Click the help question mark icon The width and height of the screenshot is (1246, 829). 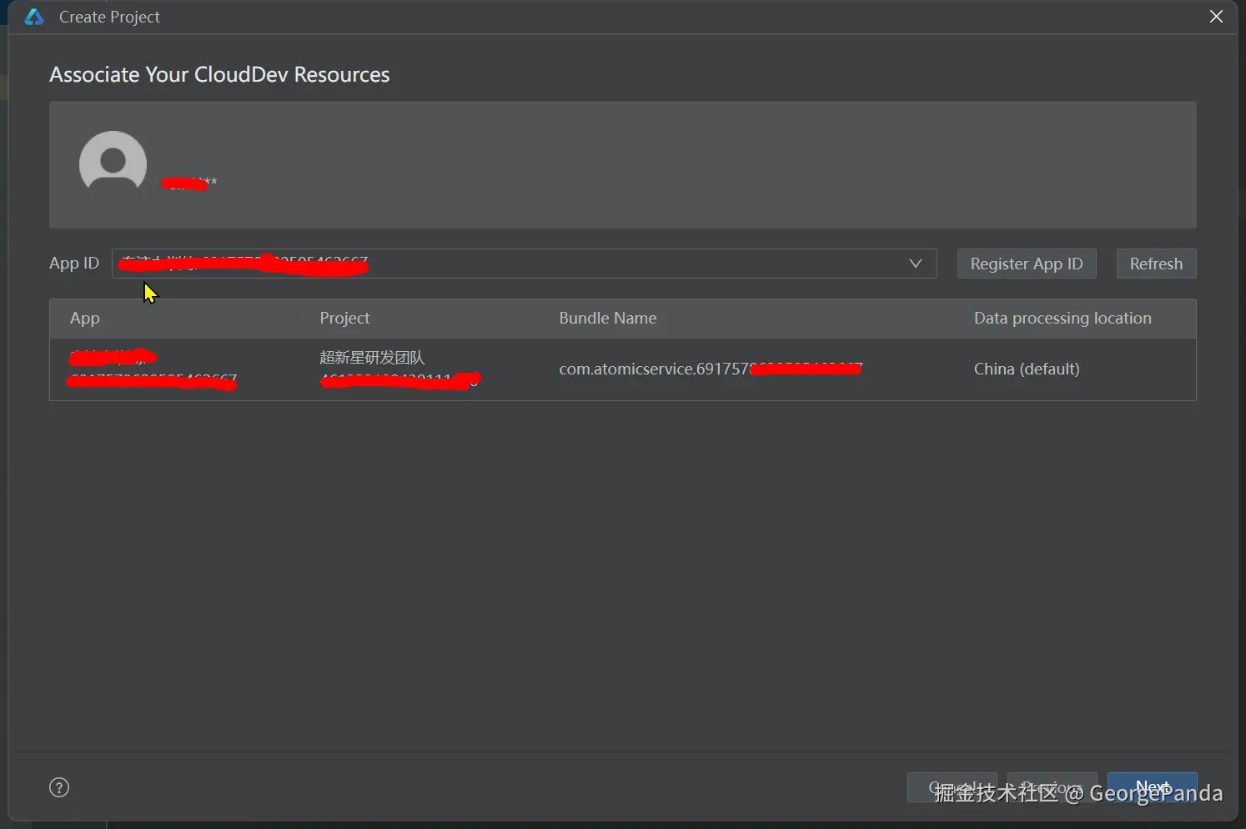pyautogui.click(x=59, y=787)
